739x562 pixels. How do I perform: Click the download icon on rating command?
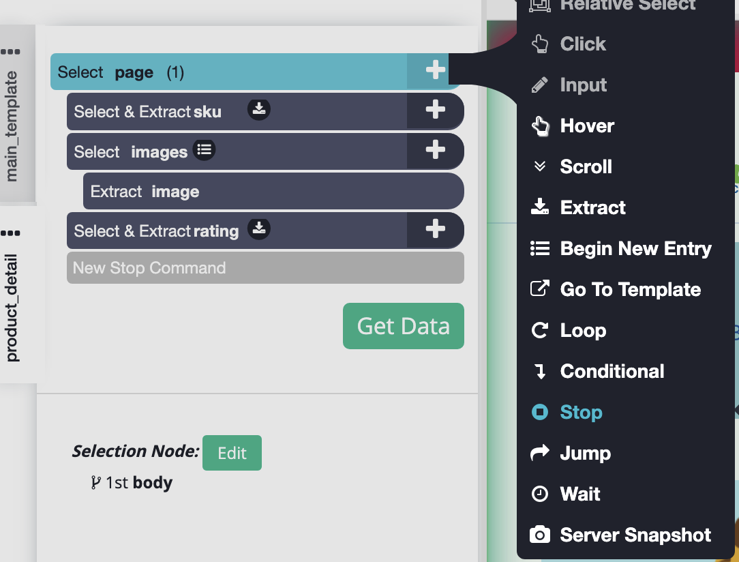(x=259, y=229)
